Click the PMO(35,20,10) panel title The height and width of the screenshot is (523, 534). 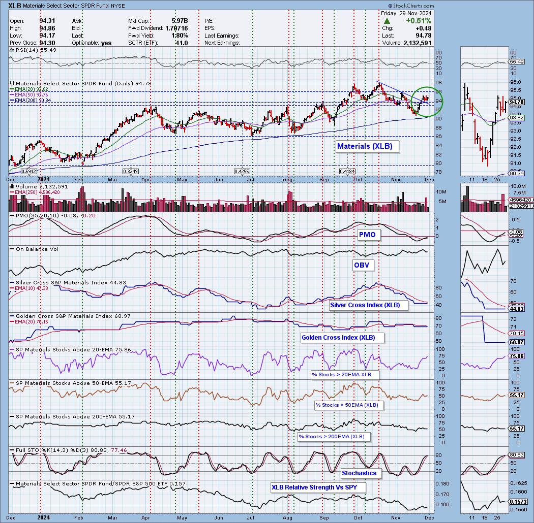coord(52,216)
